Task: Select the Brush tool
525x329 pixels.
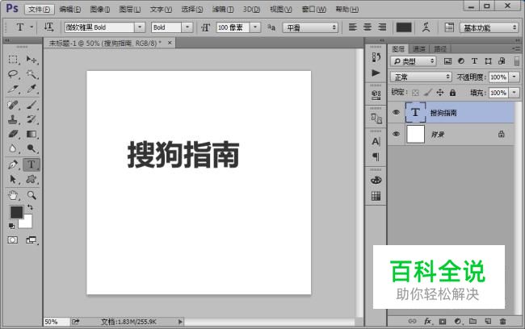Action: pyautogui.click(x=31, y=105)
